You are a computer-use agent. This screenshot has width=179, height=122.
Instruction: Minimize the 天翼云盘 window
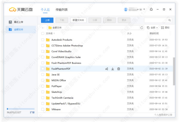coord(158,9)
